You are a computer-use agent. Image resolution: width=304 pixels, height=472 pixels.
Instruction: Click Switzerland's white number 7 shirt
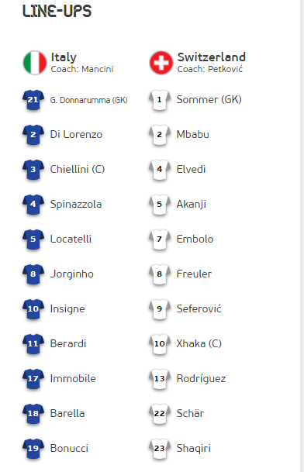tap(160, 239)
